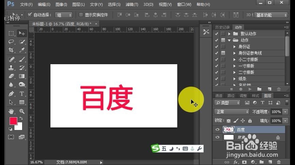295x165 pixels.
Task: Delete layer with trash icon
Action: (279, 162)
